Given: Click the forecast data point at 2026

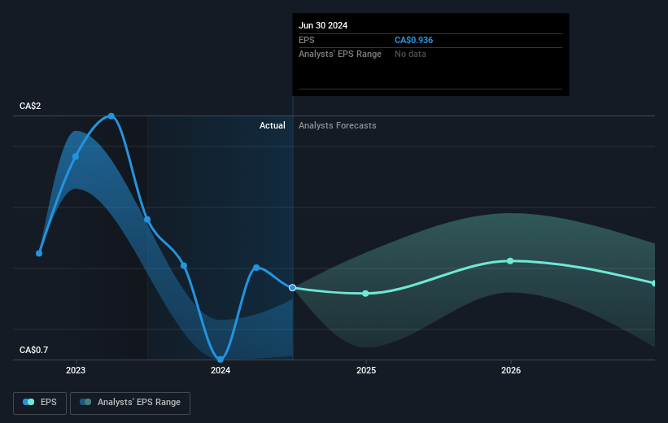Looking at the screenshot, I should point(510,260).
